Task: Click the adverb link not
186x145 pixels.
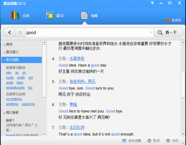Action: (x=31, y=78)
